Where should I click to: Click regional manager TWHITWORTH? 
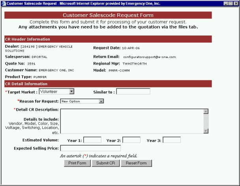click(x=135, y=64)
